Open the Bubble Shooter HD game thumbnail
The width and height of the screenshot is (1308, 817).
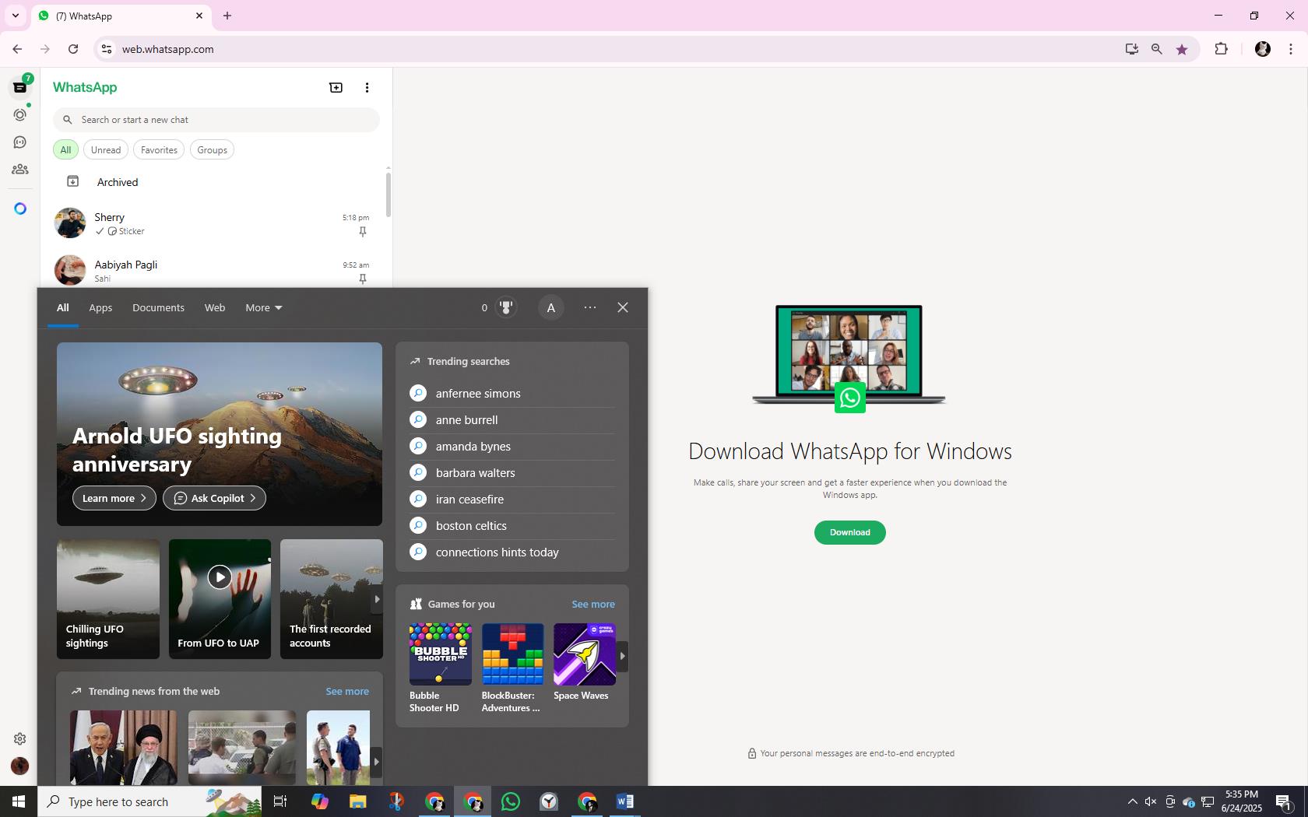[440, 654]
